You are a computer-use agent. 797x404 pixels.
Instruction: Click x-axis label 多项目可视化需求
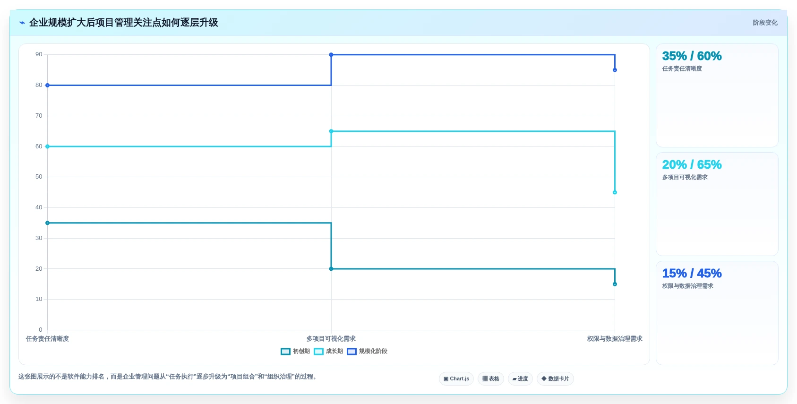[x=331, y=339]
